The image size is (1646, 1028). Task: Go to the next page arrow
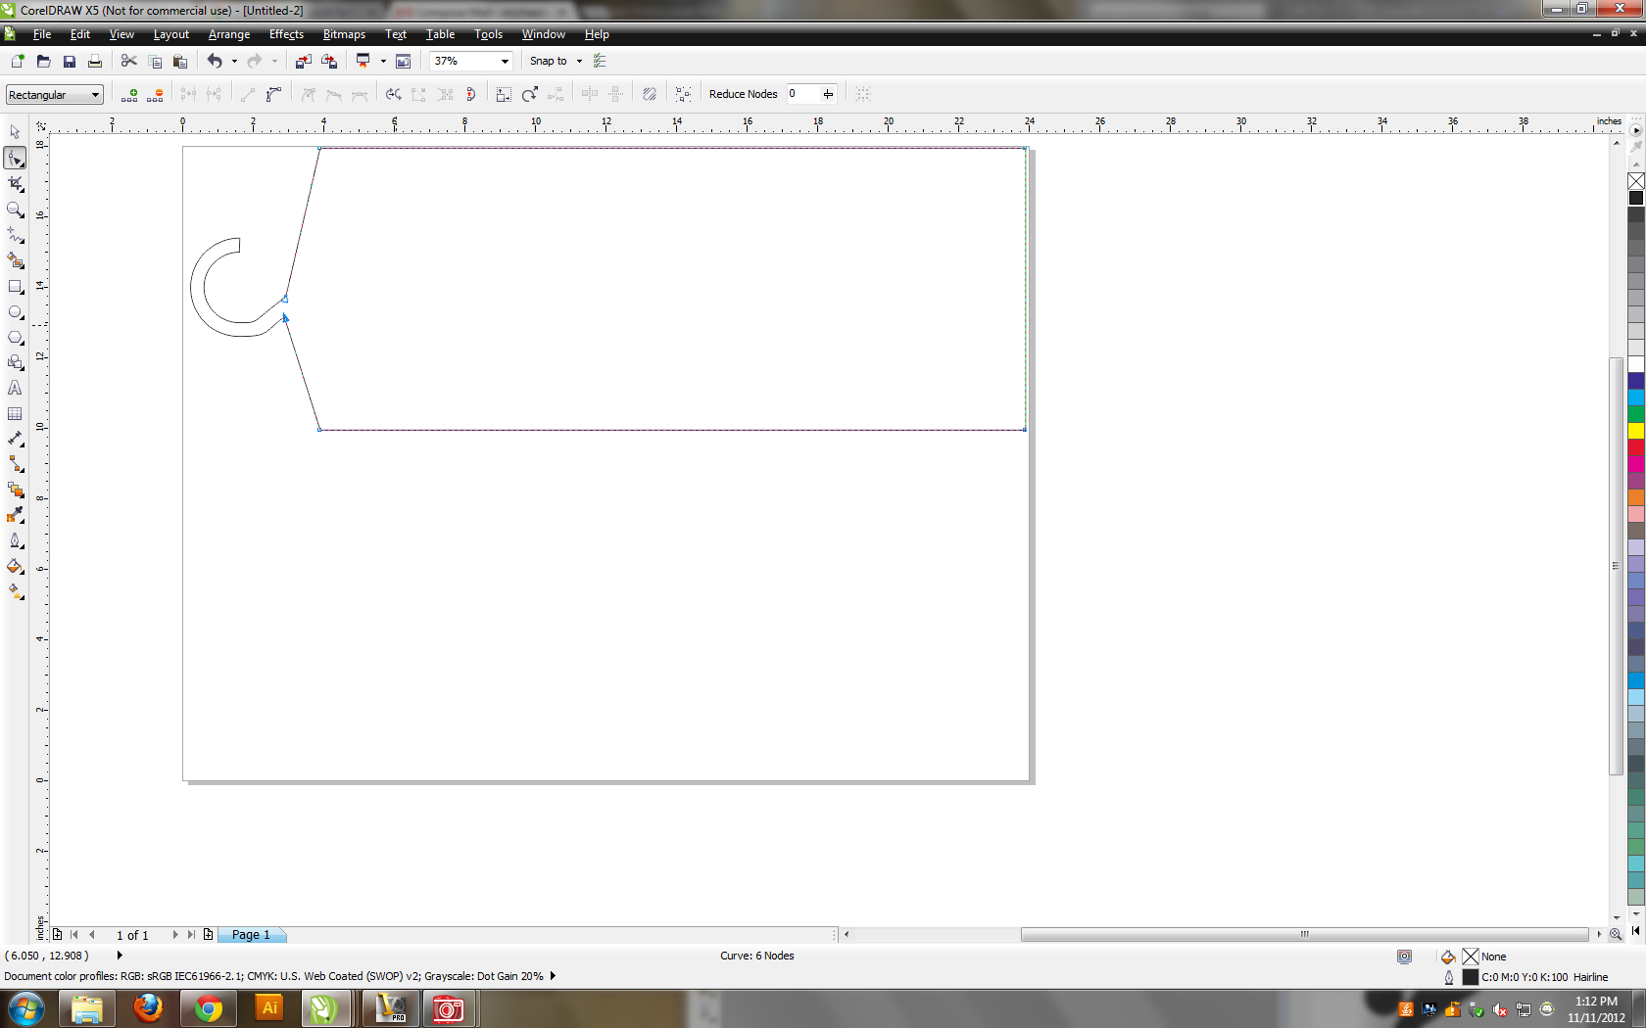175,935
